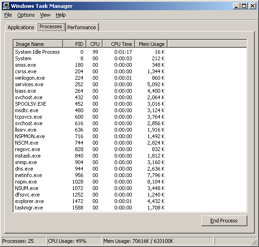Open the File menu
The height and width of the screenshot is (247, 259).
coord(8,15)
